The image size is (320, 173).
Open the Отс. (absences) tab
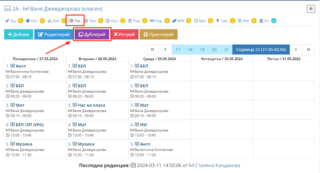(x=35, y=21)
